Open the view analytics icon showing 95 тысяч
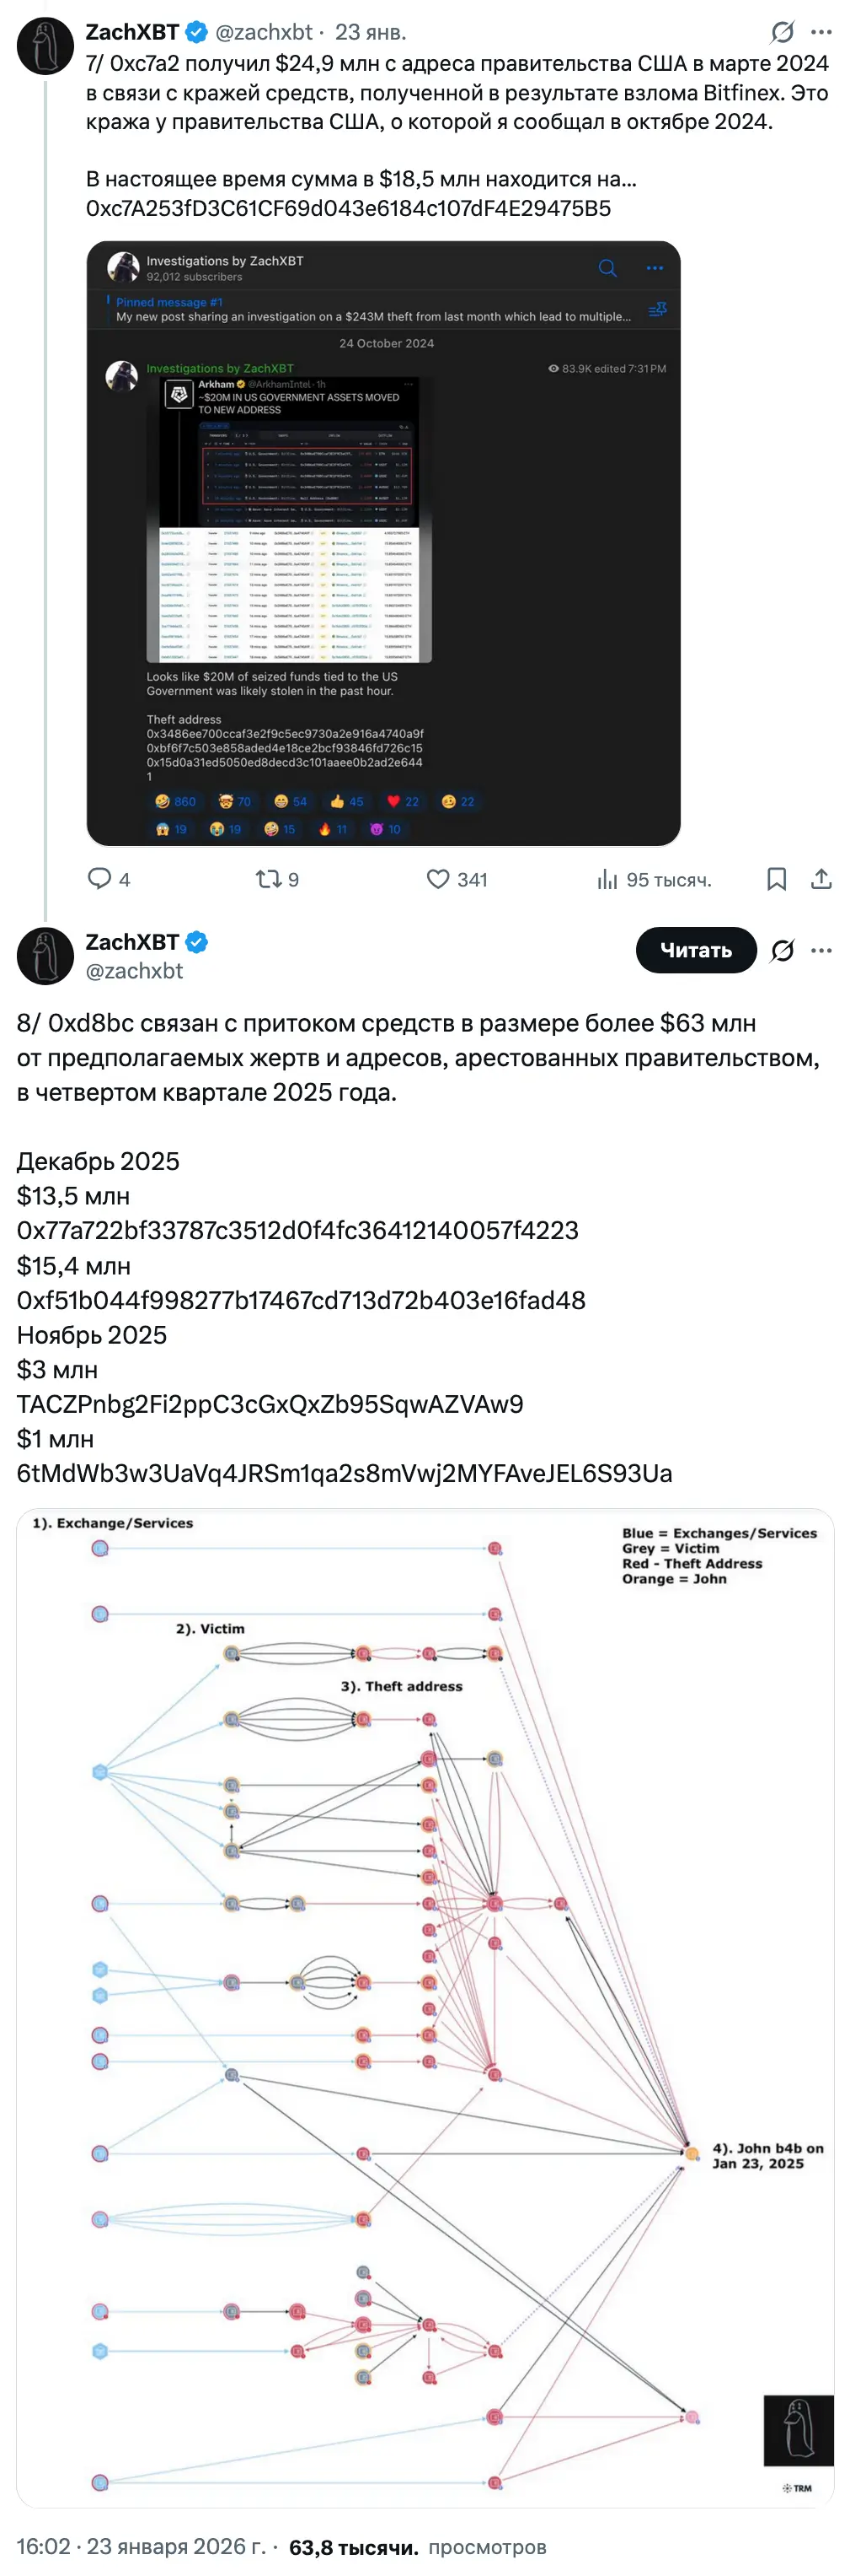The width and height of the screenshot is (850, 2576). (x=607, y=879)
